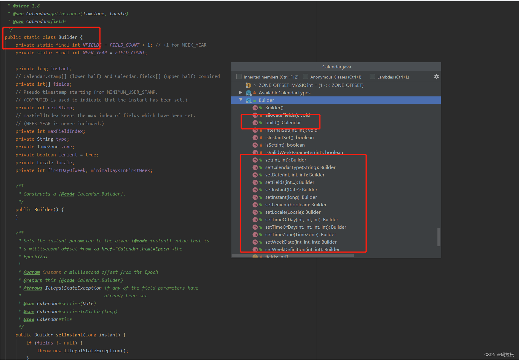Click FIELD_COUNT in the NFIELDS declaration
This screenshot has height=360, width=519.
(x=124, y=45)
